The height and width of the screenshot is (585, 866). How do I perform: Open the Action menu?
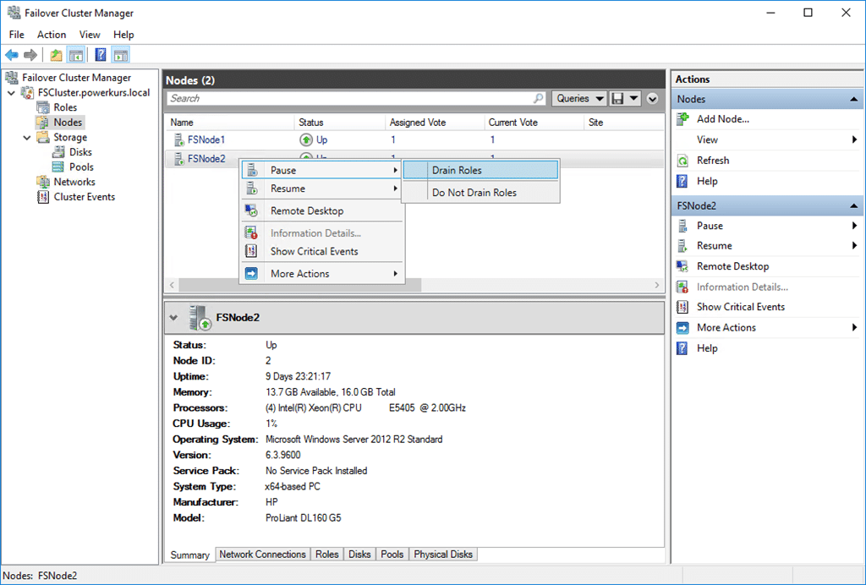click(x=52, y=34)
